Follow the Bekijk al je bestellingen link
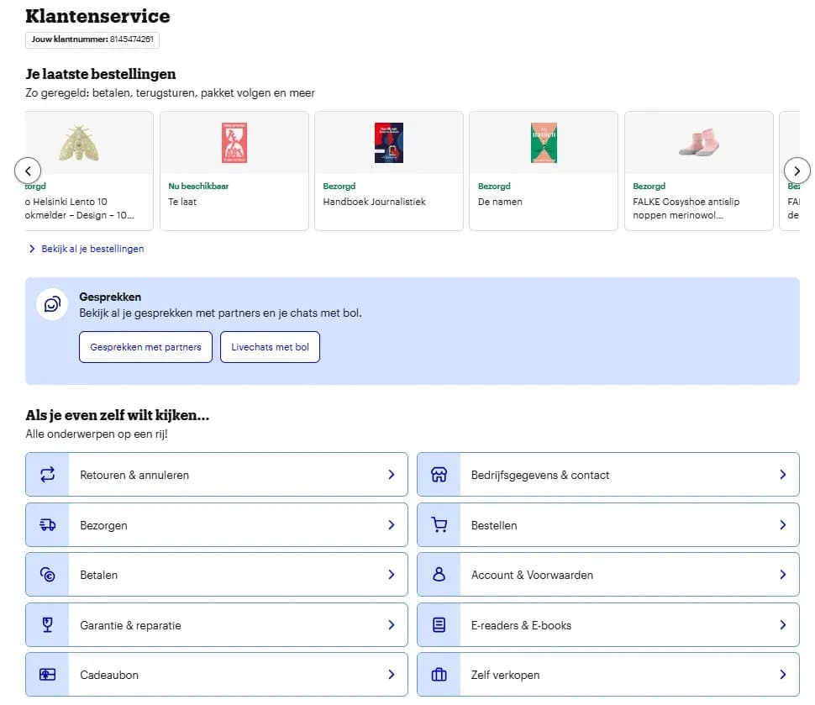Screen dimensions: 815x705 92,249
